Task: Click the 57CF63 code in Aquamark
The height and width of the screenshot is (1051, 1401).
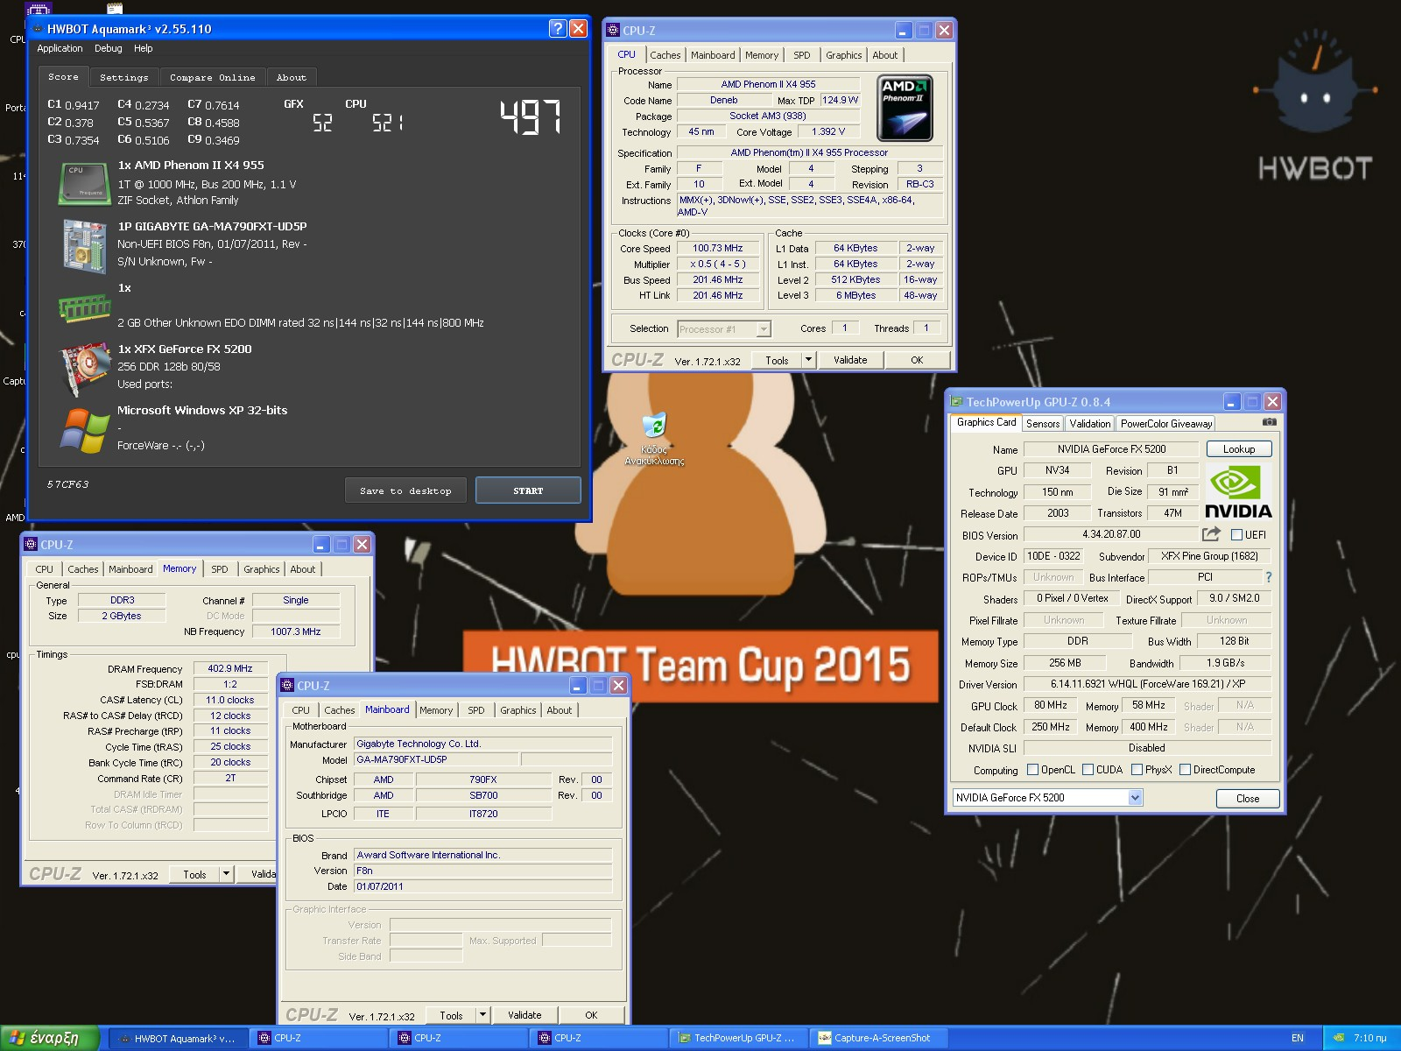Action: tap(67, 484)
